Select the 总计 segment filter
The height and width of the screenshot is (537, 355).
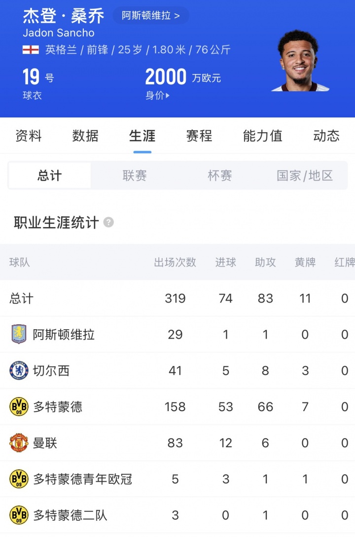tap(50, 176)
